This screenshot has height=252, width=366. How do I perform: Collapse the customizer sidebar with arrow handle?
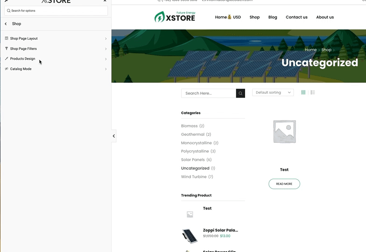click(114, 136)
